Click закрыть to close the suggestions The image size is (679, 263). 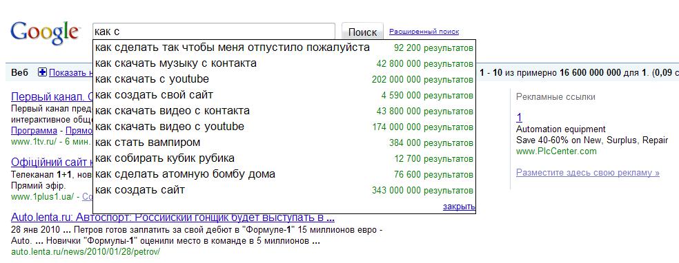459,207
